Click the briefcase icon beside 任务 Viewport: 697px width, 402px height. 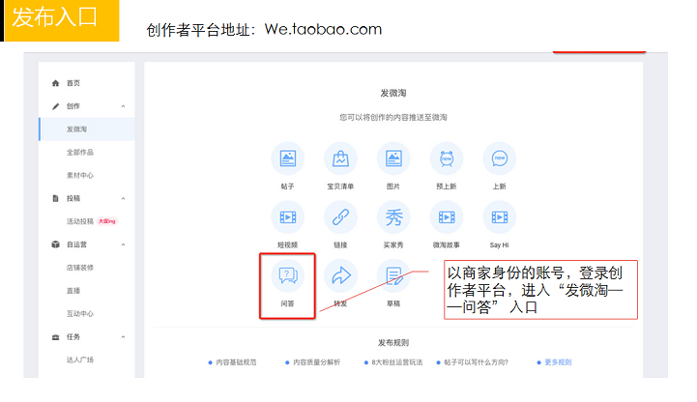55,336
